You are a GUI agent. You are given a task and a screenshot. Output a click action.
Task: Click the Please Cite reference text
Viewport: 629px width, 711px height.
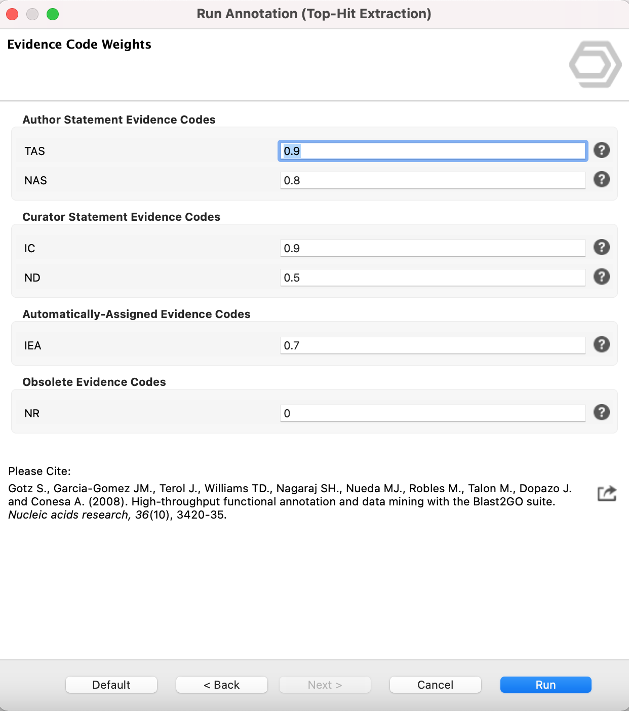point(290,501)
